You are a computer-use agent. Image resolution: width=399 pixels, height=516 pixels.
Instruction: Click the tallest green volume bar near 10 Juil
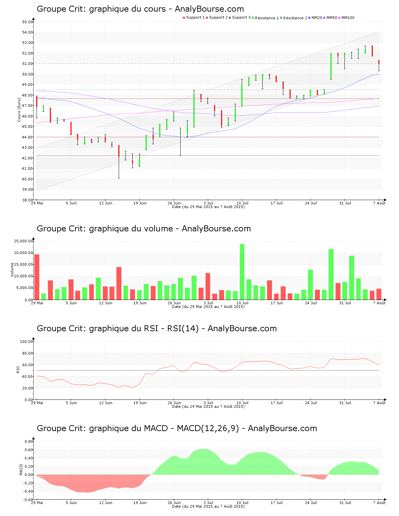click(242, 272)
